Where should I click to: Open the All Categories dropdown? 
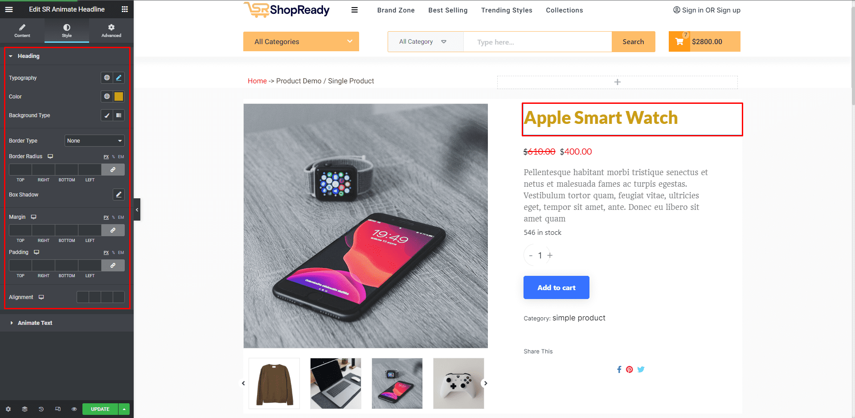[301, 41]
